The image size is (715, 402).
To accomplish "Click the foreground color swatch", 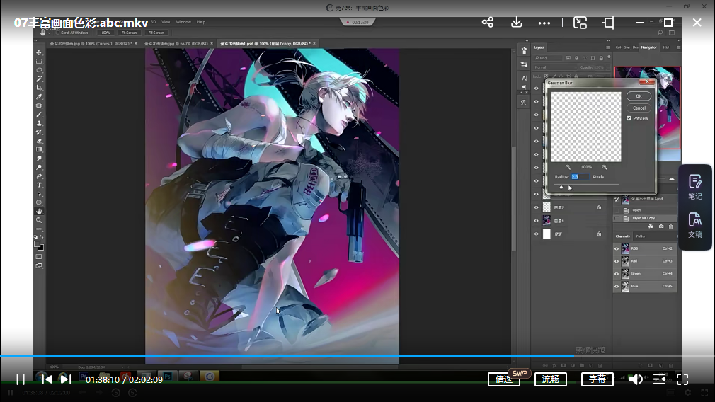I will [x=38, y=244].
